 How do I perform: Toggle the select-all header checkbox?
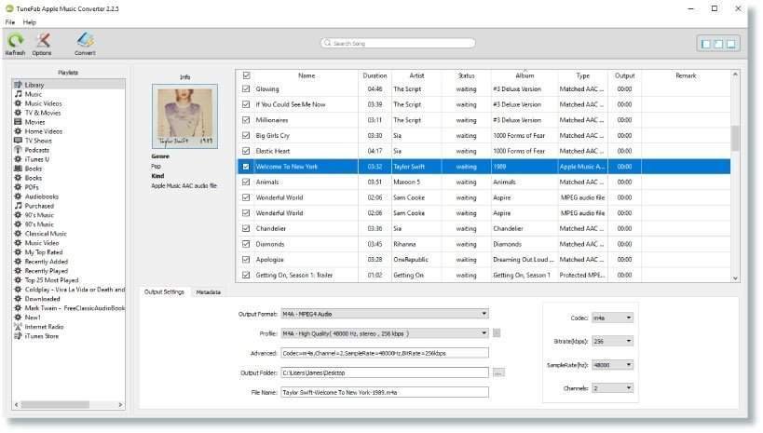(246, 75)
